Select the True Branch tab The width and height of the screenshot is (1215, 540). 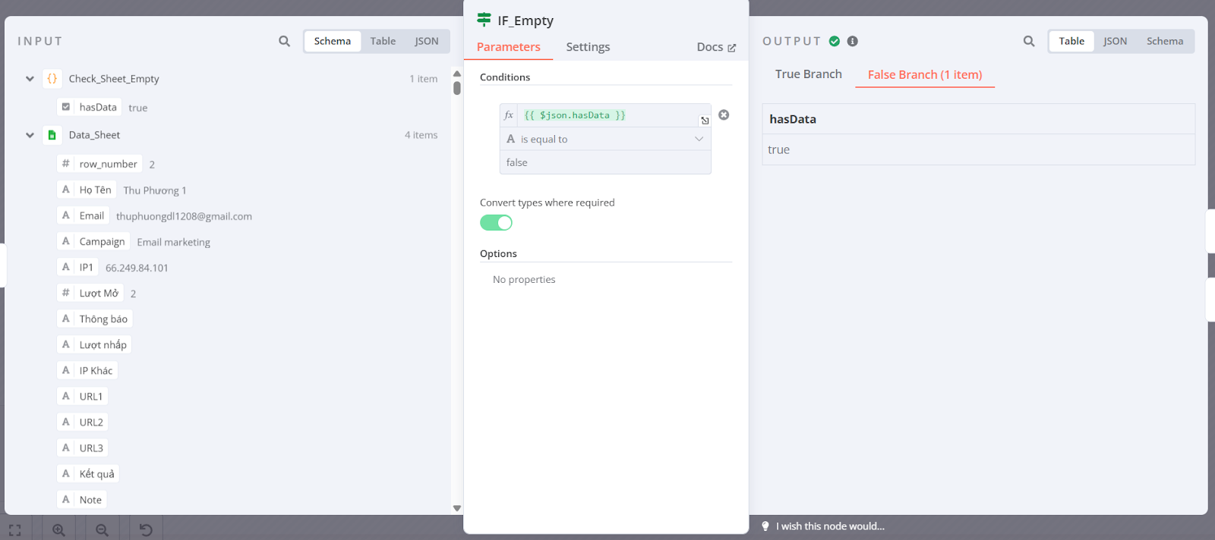coord(809,74)
